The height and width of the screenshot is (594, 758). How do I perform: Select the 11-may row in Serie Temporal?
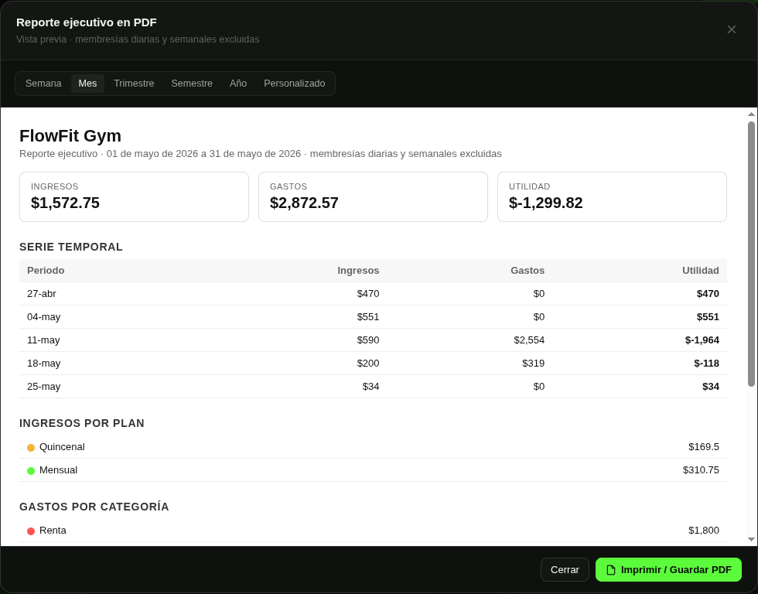(x=373, y=340)
